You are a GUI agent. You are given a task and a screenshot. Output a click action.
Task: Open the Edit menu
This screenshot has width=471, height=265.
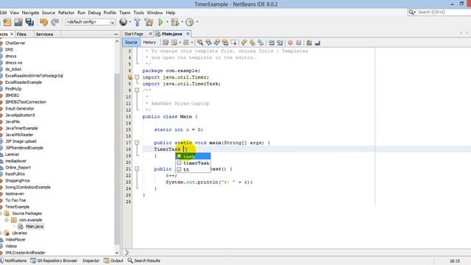[x=3, y=13]
